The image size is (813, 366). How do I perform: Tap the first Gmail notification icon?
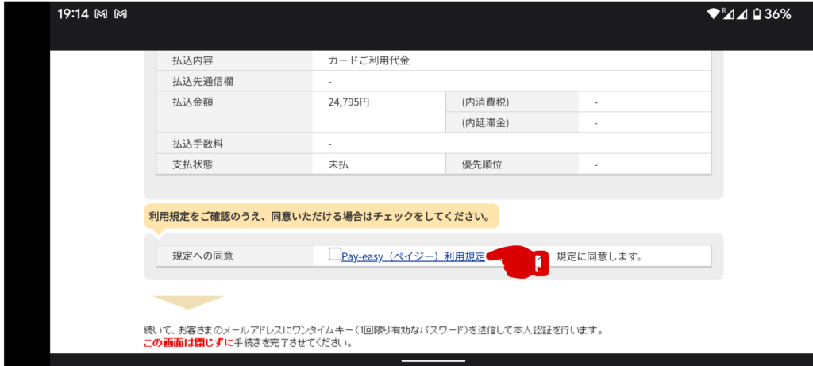pos(101,14)
